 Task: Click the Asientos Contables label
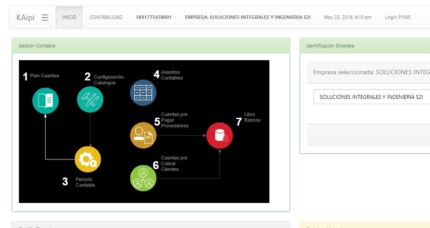[172, 75]
